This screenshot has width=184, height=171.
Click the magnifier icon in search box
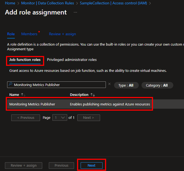click(x=10, y=85)
